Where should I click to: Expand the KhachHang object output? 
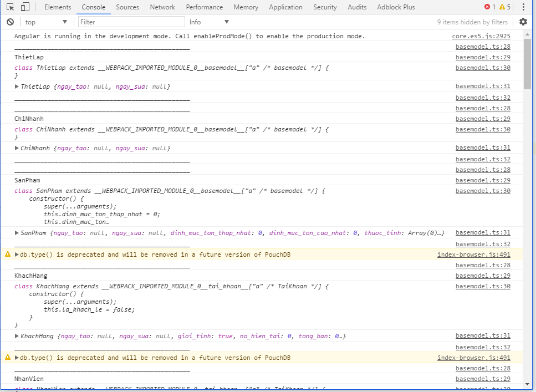click(x=16, y=336)
